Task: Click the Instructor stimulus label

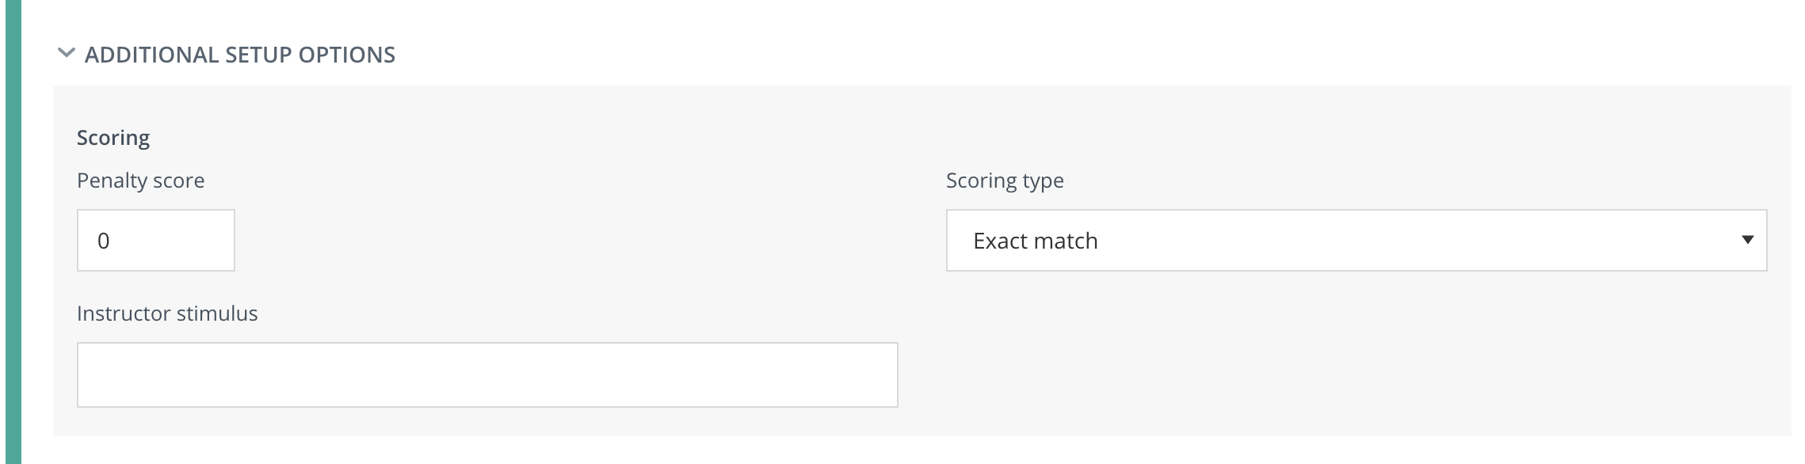Action: click(167, 313)
